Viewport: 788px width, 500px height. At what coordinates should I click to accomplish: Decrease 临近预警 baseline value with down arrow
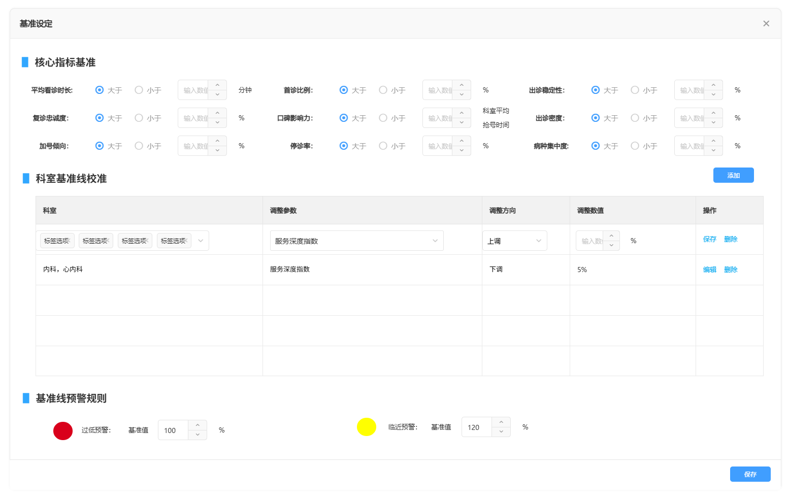pos(501,432)
